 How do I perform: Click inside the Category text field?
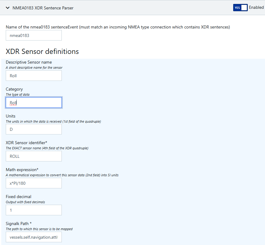(x=34, y=103)
